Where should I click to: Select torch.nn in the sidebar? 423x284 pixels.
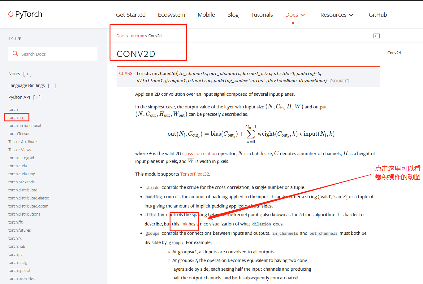[15, 117]
